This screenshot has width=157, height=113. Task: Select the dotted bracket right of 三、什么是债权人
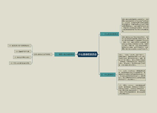[117, 75]
